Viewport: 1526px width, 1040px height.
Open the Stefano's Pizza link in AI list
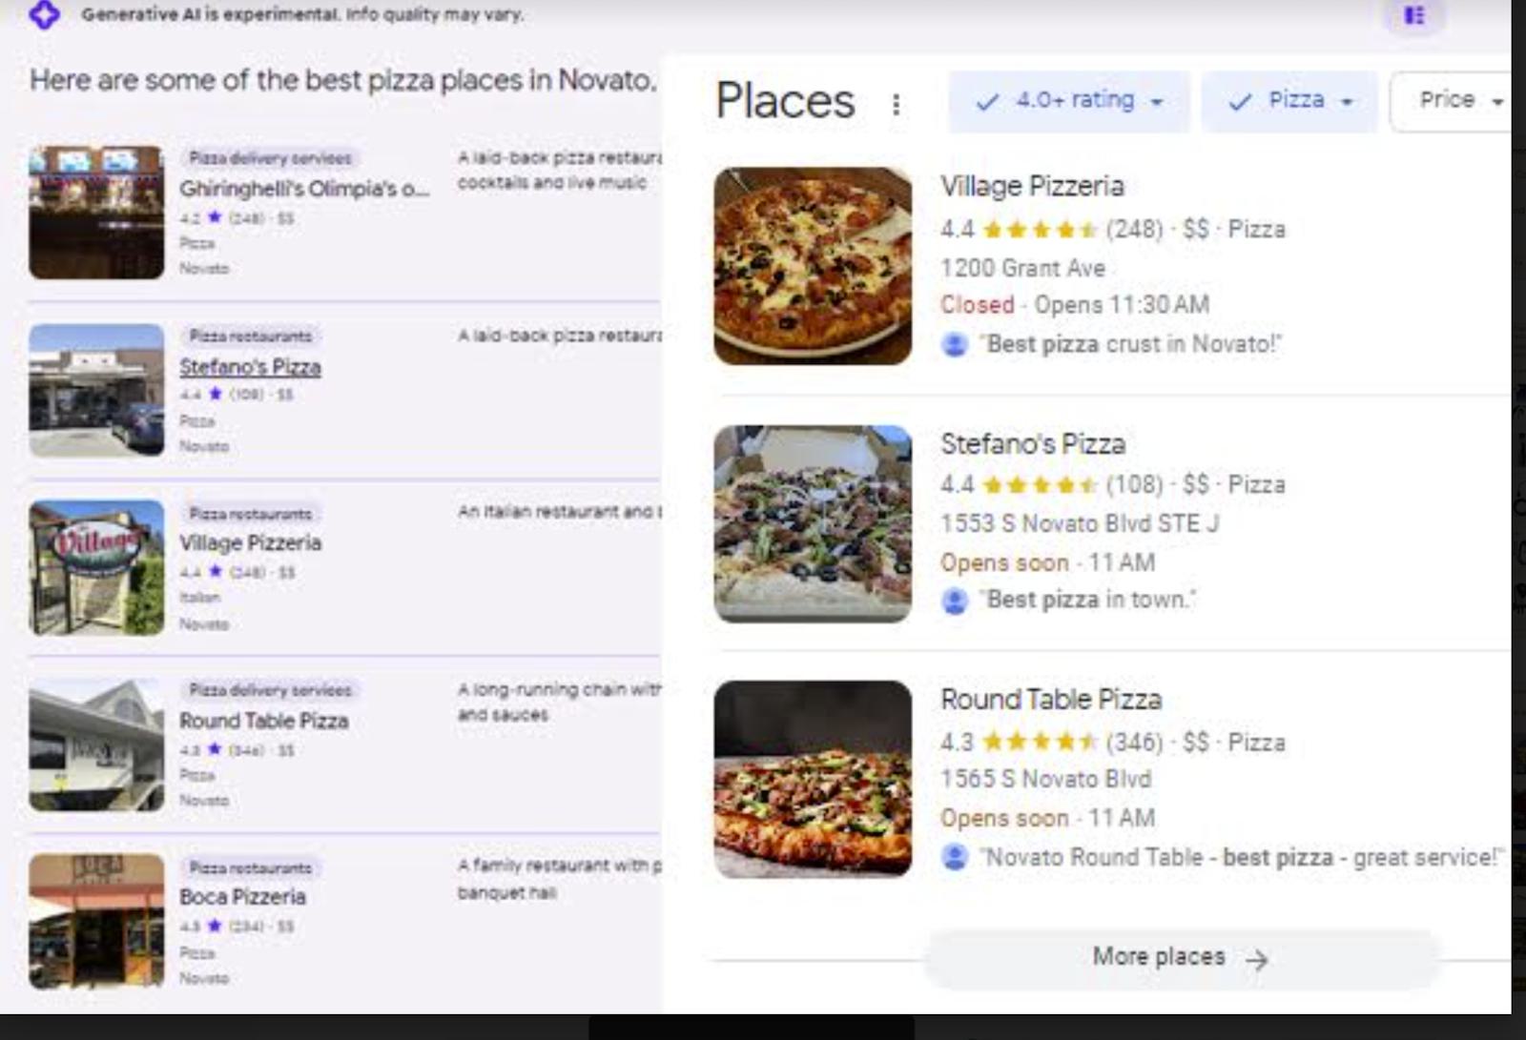tap(250, 367)
